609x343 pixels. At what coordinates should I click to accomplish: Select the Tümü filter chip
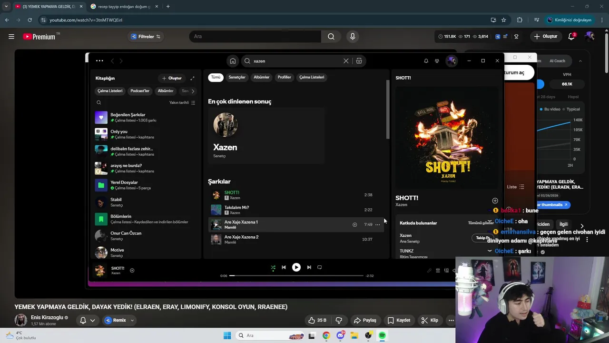pos(216,77)
